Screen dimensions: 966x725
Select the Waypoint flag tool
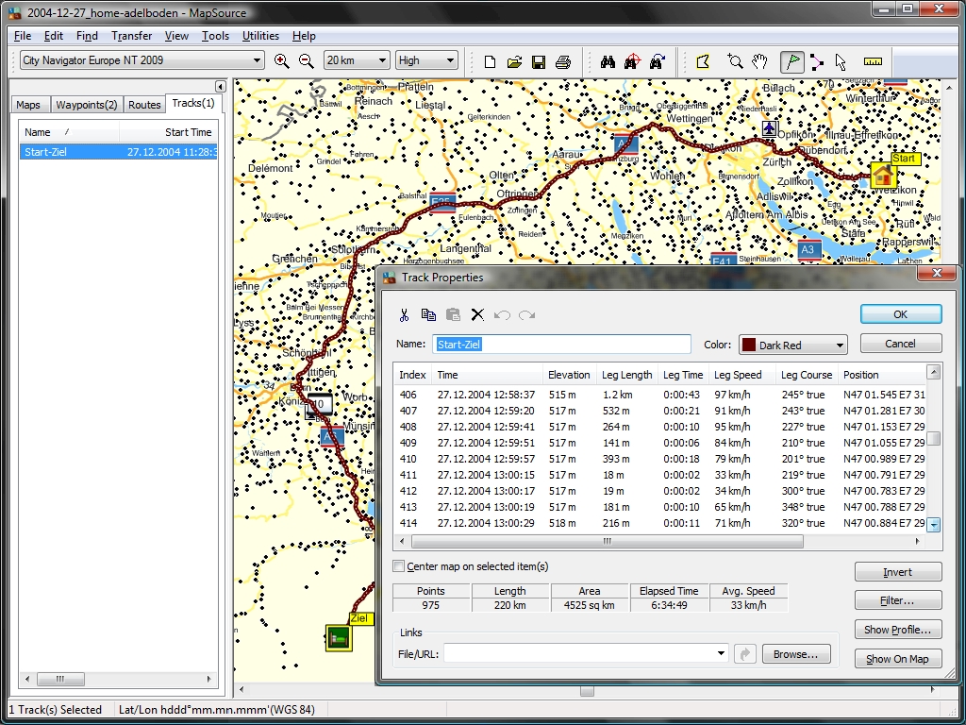click(792, 61)
